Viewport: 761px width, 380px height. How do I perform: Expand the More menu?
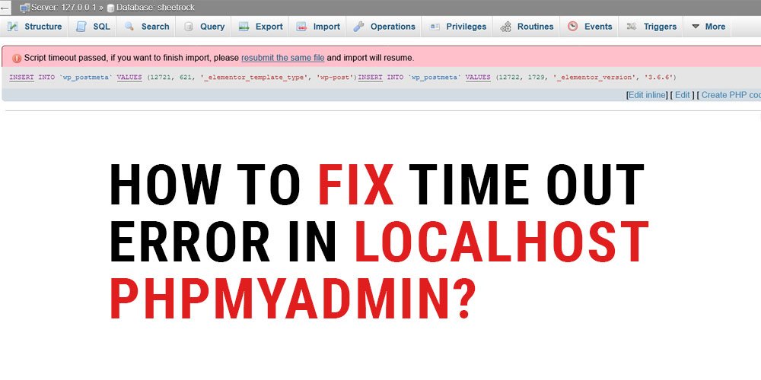point(708,27)
